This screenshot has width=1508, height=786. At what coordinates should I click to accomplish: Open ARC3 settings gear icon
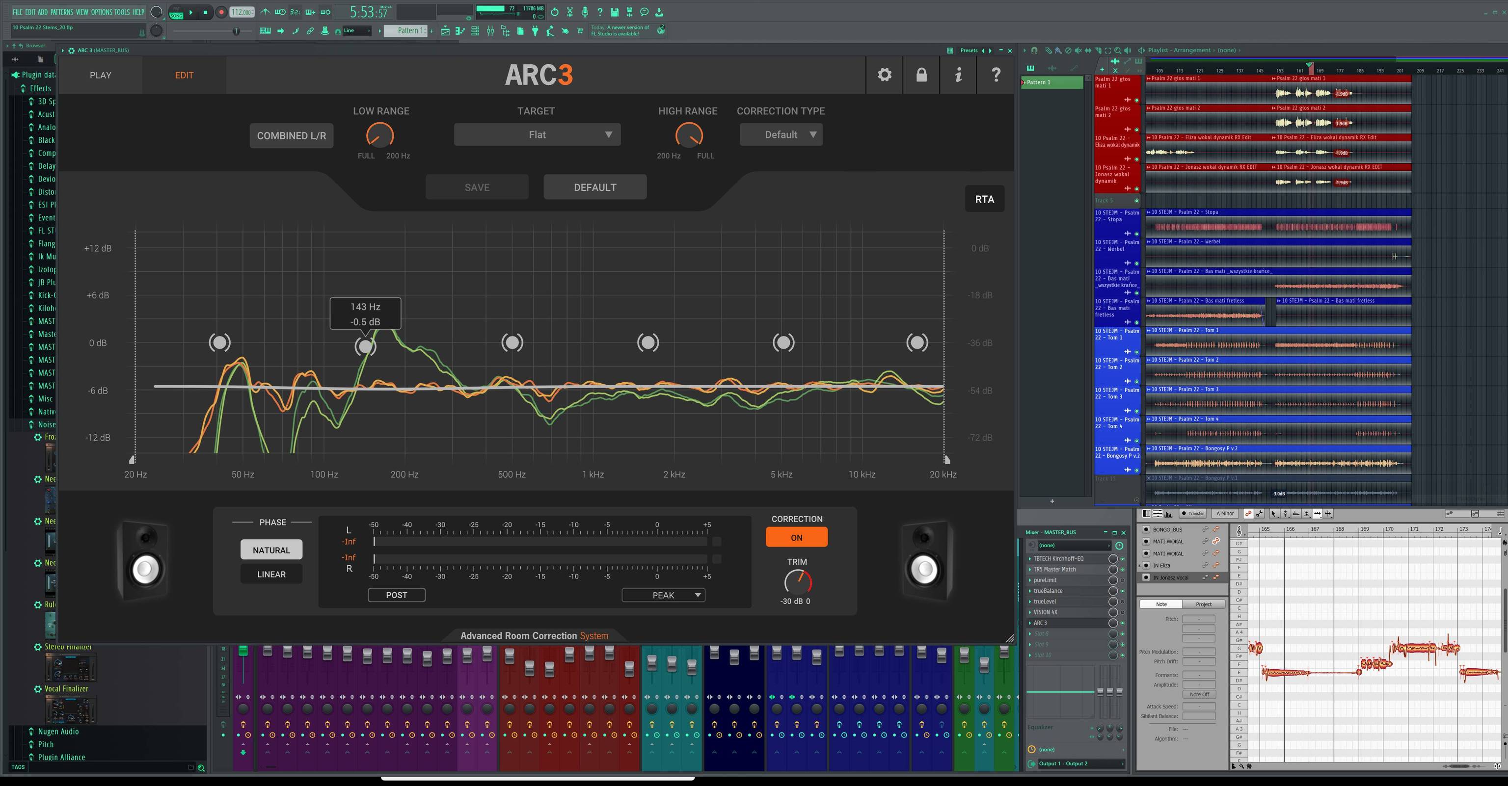[885, 75]
